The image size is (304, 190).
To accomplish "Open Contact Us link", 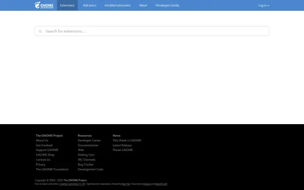I will click(x=43, y=160).
